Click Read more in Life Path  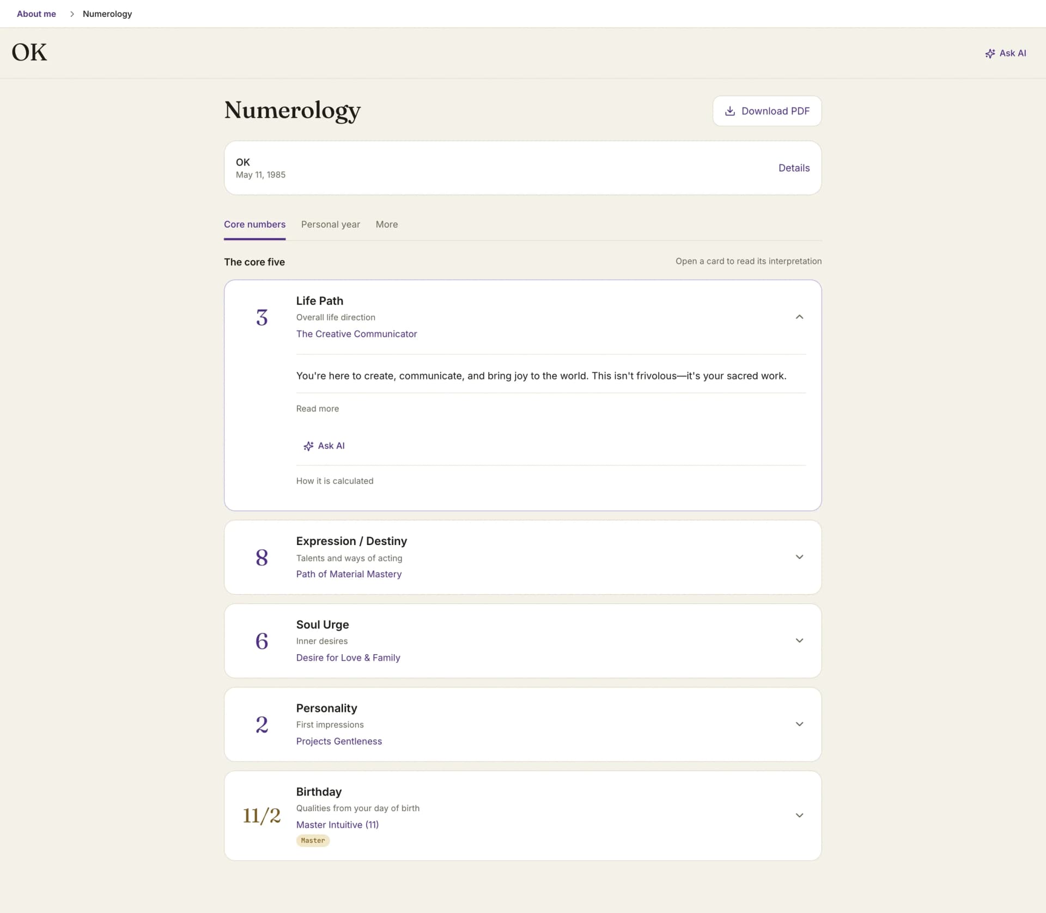point(317,409)
